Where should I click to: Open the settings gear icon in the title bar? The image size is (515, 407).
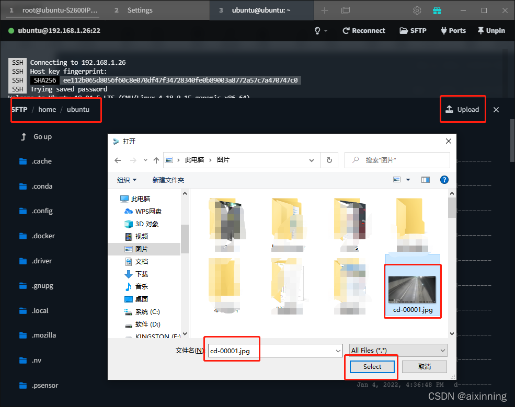417,10
